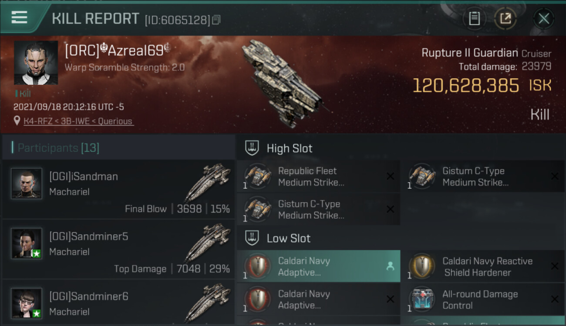The width and height of the screenshot is (566, 326).
Task: Toggle X mark on Republic Fleet module
Action: pos(390,176)
